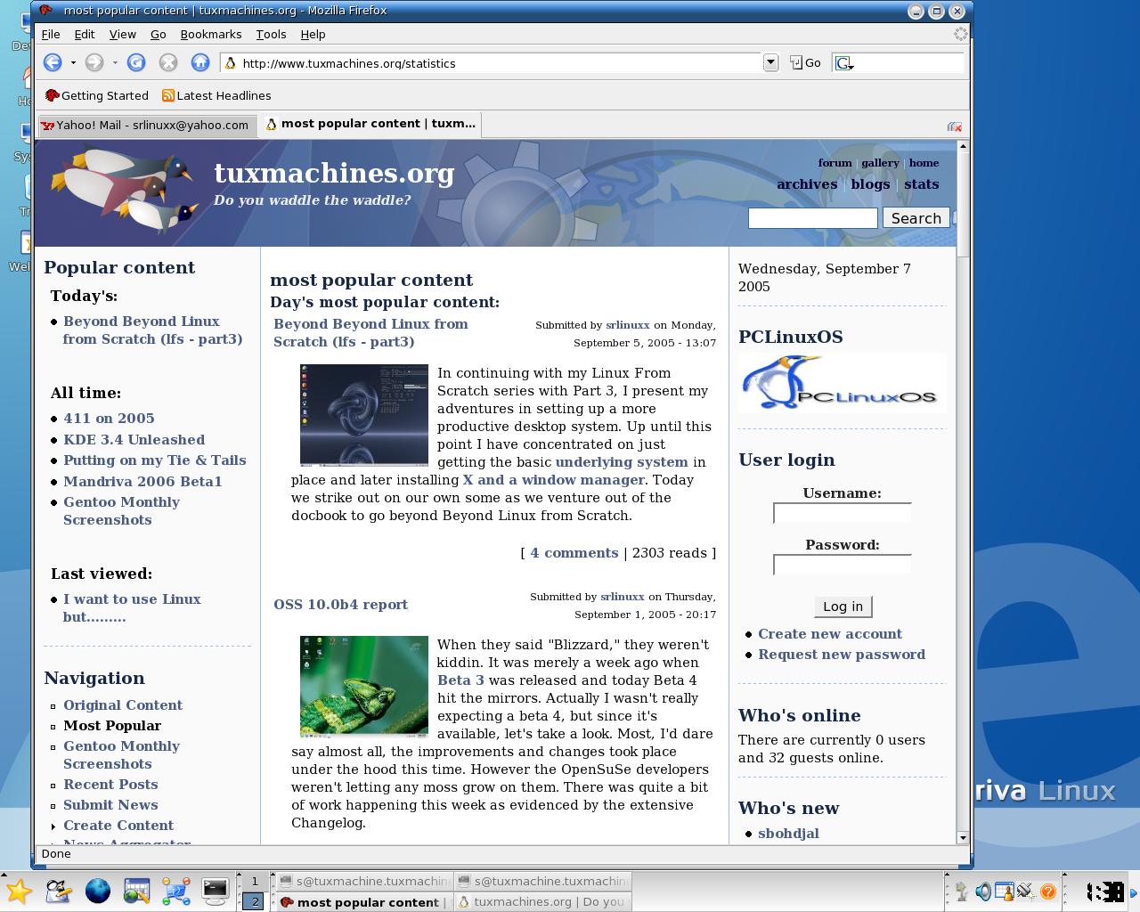Open the archives link in header
1140x912 pixels.
(807, 184)
